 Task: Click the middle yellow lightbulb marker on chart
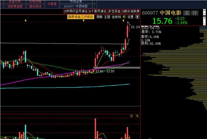[x=83, y=21]
